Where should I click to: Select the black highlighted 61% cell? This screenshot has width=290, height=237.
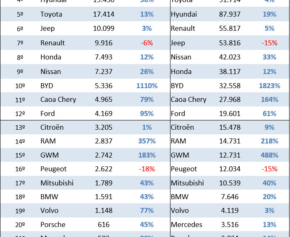[x=270, y=114]
